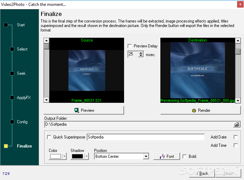Click the preview delay value field
This screenshot has width=244, height=180.
pyautogui.click(x=133, y=54)
